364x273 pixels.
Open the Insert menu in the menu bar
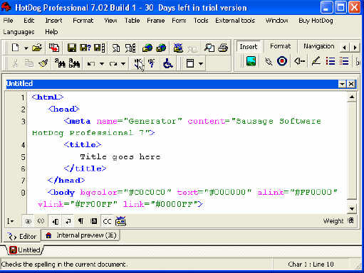point(53,21)
